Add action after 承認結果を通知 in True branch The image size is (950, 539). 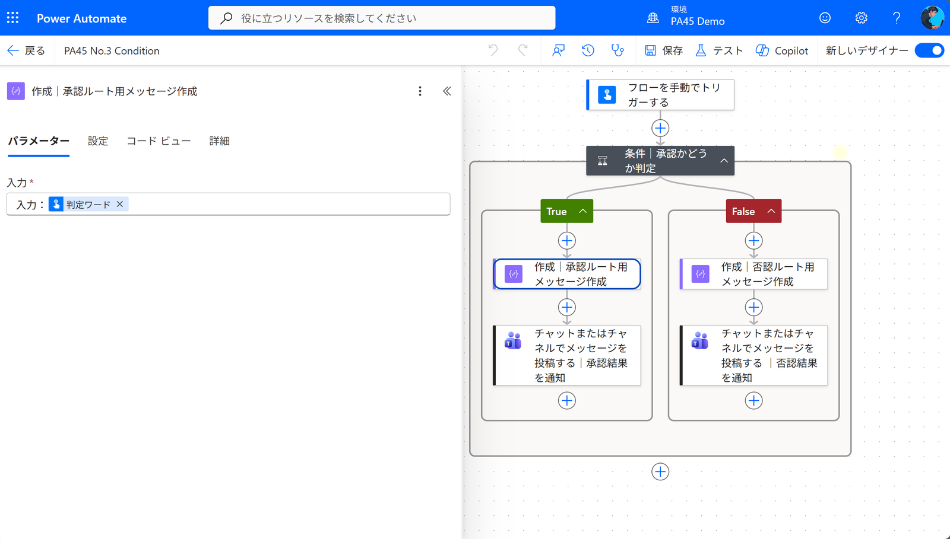567,401
